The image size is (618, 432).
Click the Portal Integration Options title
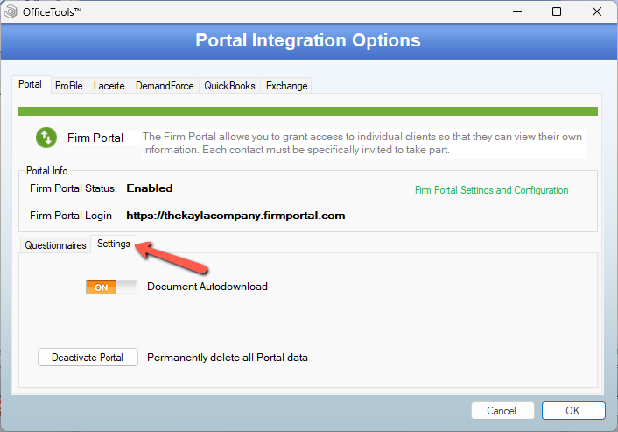point(308,40)
